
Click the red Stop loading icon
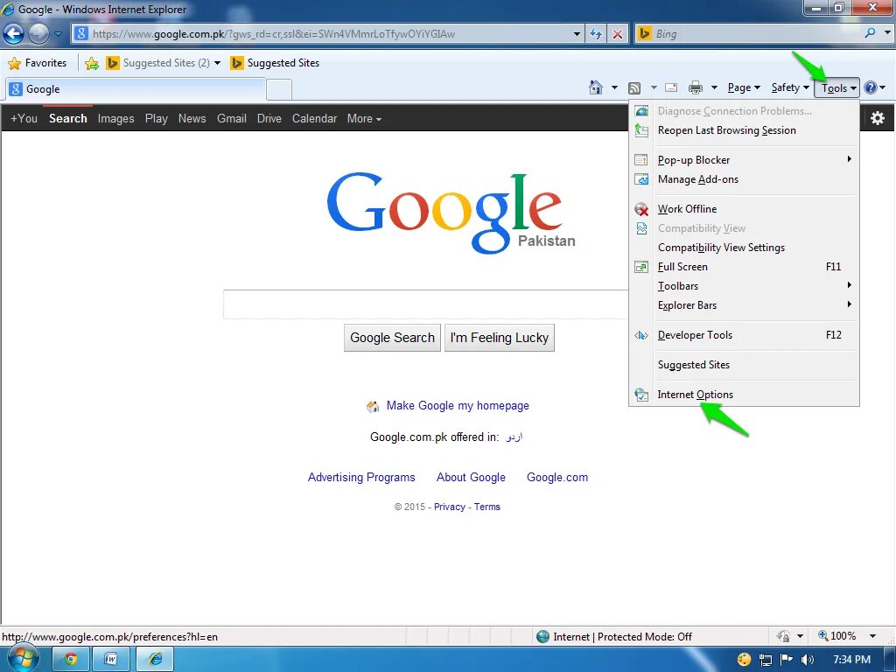(x=617, y=34)
